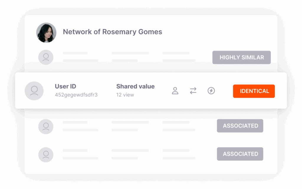The image size is (302, 189).
Task: Click the User ID heading
Action: [65, 86]
